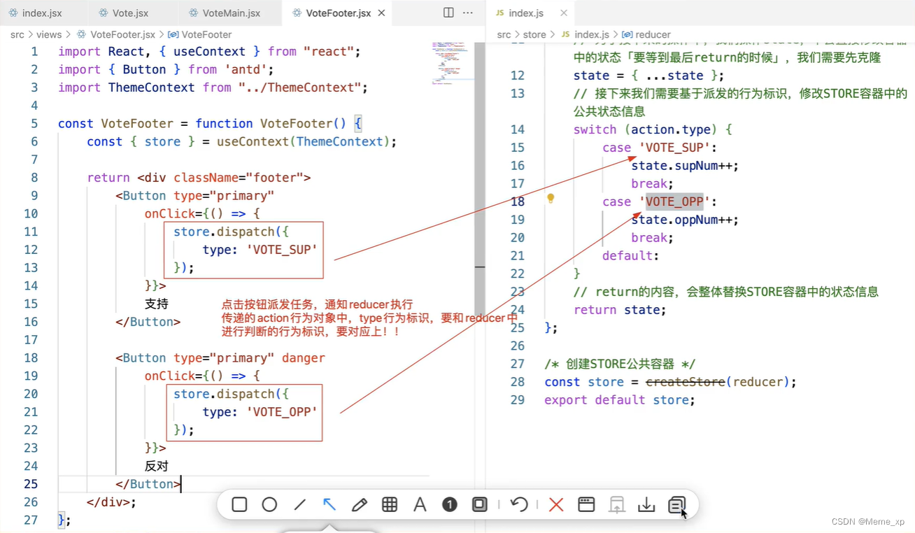The height and width of the screenshot is (533, 915).
Task: Save the screenshot with the download icon
Action: click(x=646, y=504)
